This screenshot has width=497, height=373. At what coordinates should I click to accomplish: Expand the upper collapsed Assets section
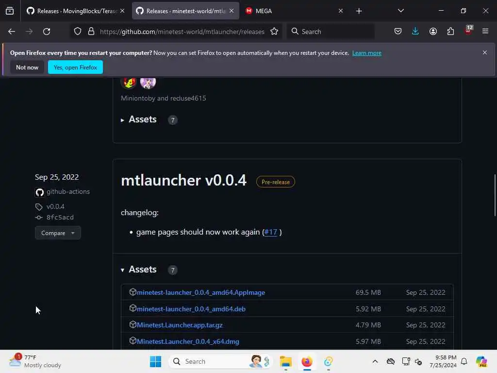[x=139, y=119]
